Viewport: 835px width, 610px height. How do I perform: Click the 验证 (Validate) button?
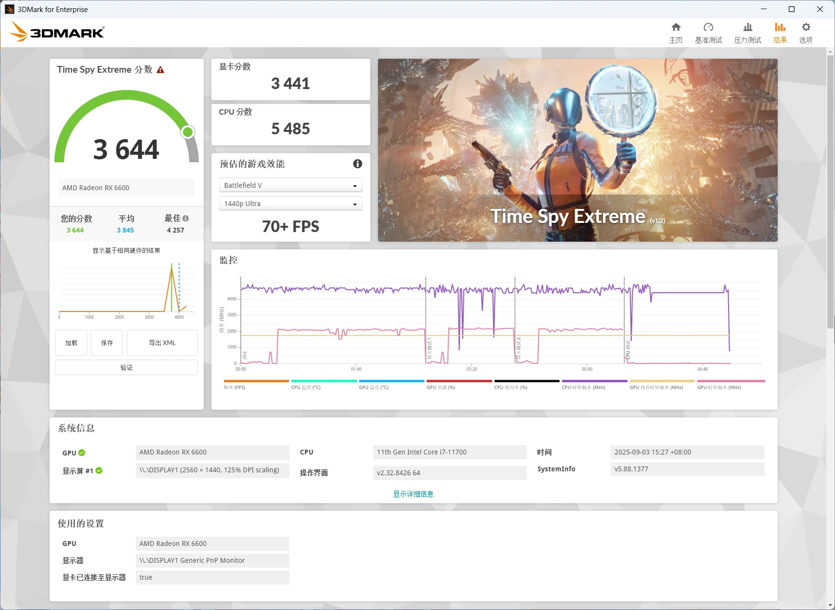click(127, 367)
